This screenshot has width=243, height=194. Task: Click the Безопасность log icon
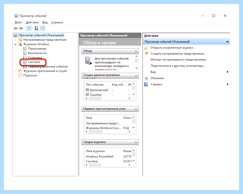pyautogui.click(x=25, y=53)
